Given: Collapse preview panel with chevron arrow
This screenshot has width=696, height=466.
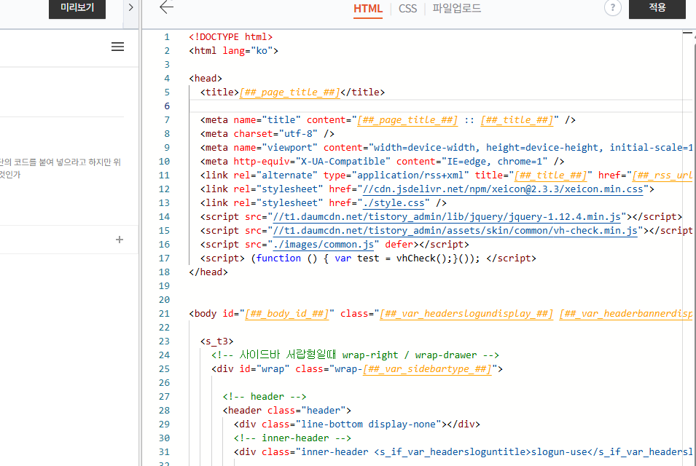Looking at the screenshot, I should [130, 7].
